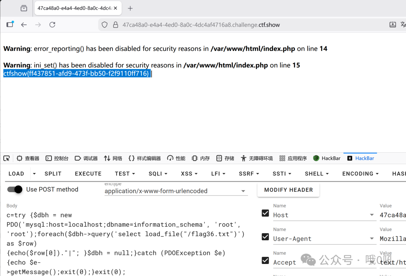Expand the User-Agent name dropdown arrow
Viewport: 406px width, 276px height.
pos(372,238)
